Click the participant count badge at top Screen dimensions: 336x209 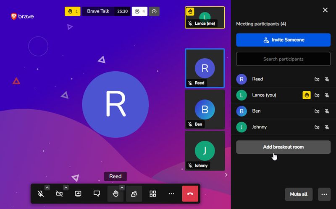pyautogui.click(x=139, y=11)
